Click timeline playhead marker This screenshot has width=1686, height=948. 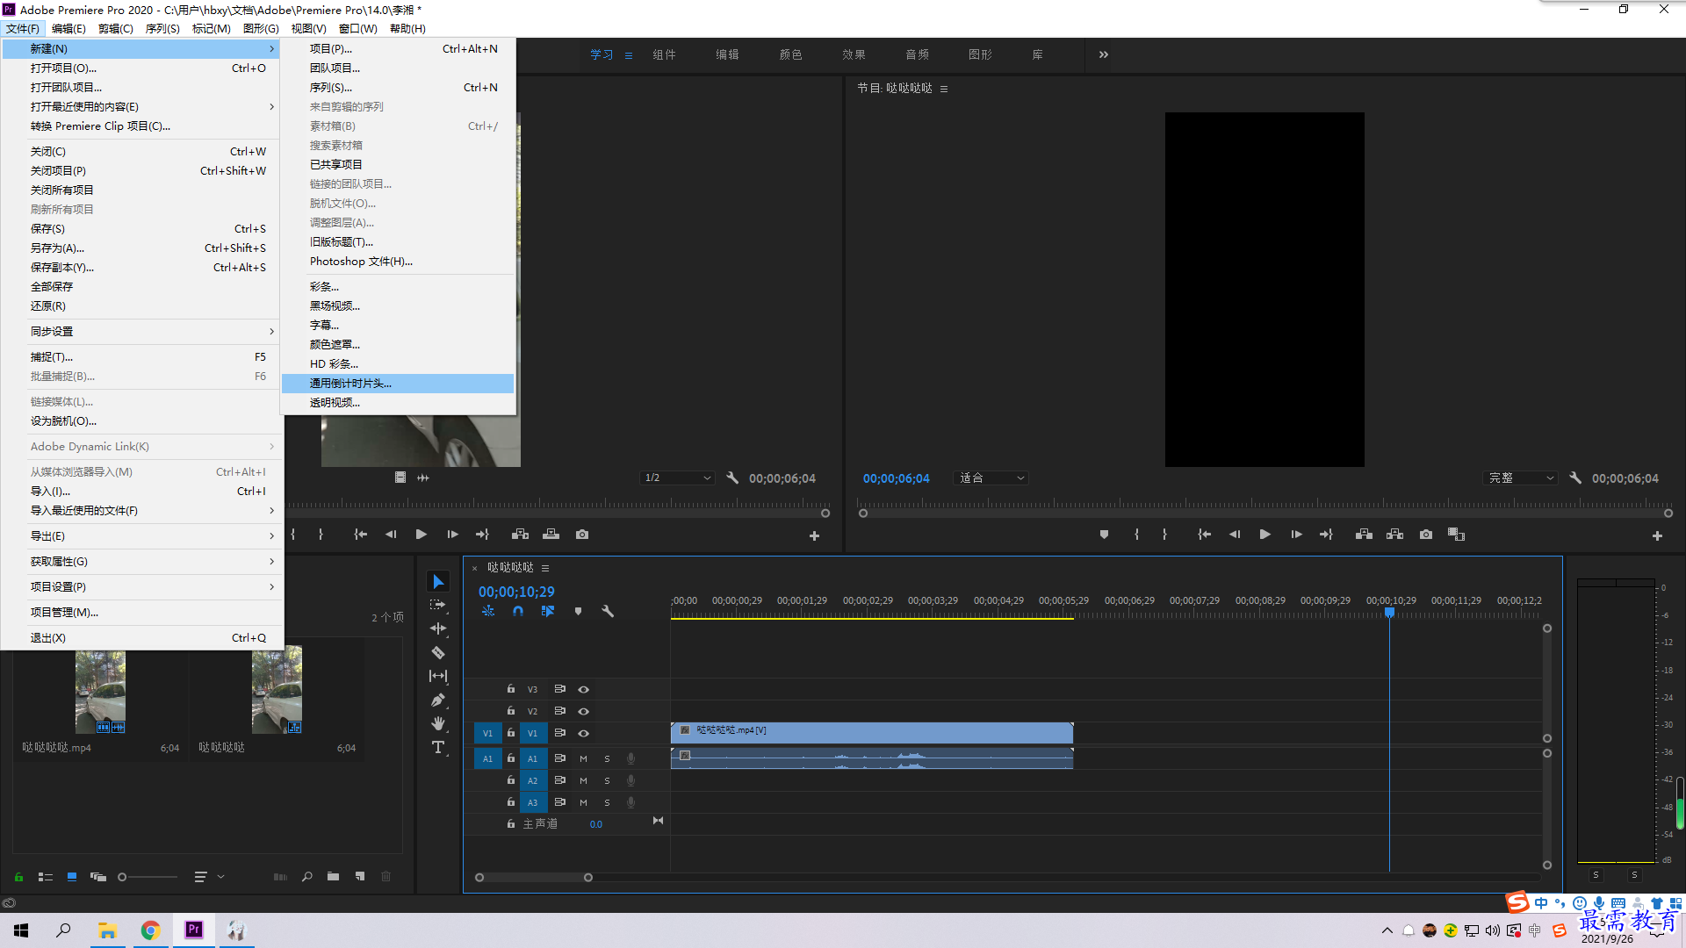(x=1389, y=613)
